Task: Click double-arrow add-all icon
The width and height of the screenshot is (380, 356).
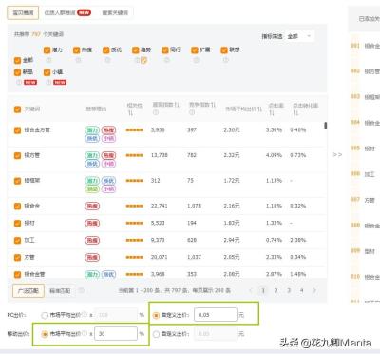Action: coord(337,155)
